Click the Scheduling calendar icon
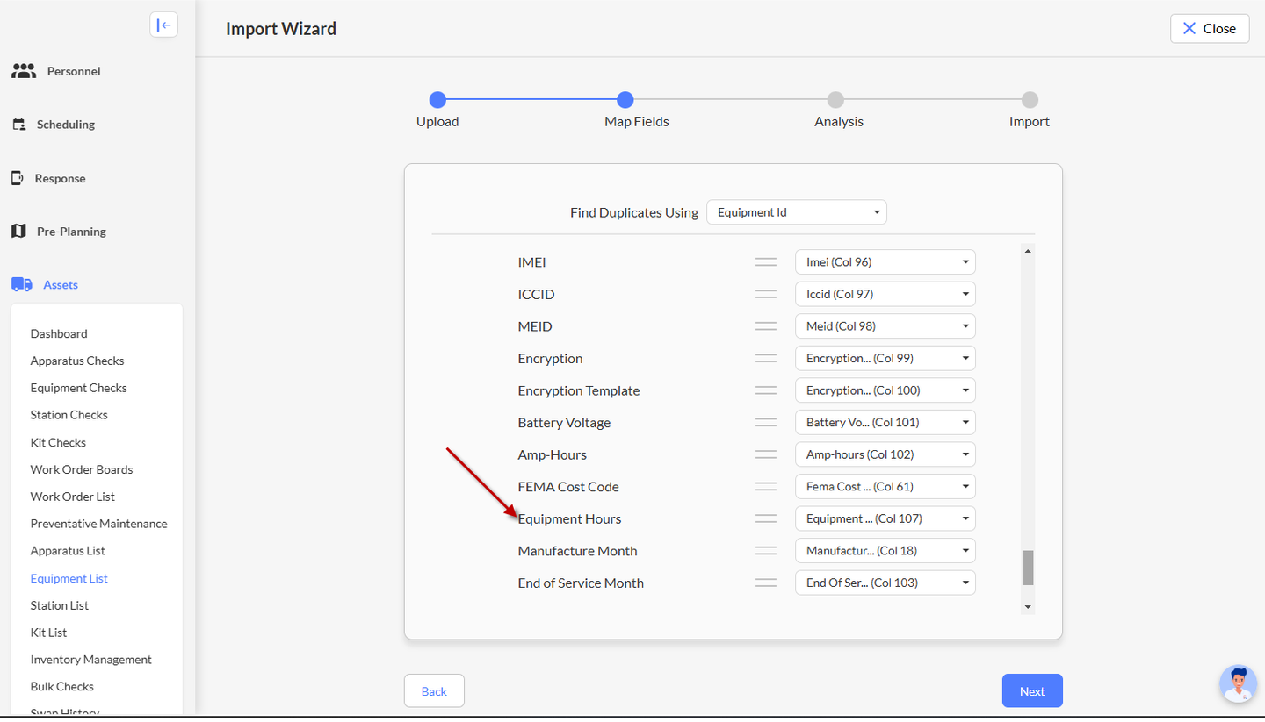Image resolution: width=1265 pixels, height=722 pixels. pos(18,125)
